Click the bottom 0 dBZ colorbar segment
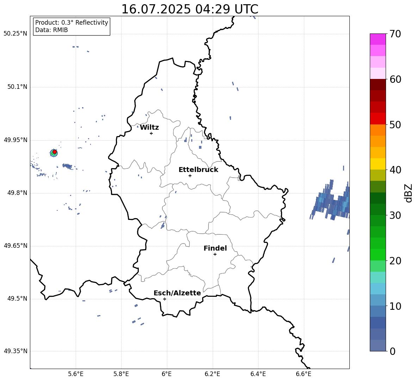 pyautogui.click(x=378, y=345)
